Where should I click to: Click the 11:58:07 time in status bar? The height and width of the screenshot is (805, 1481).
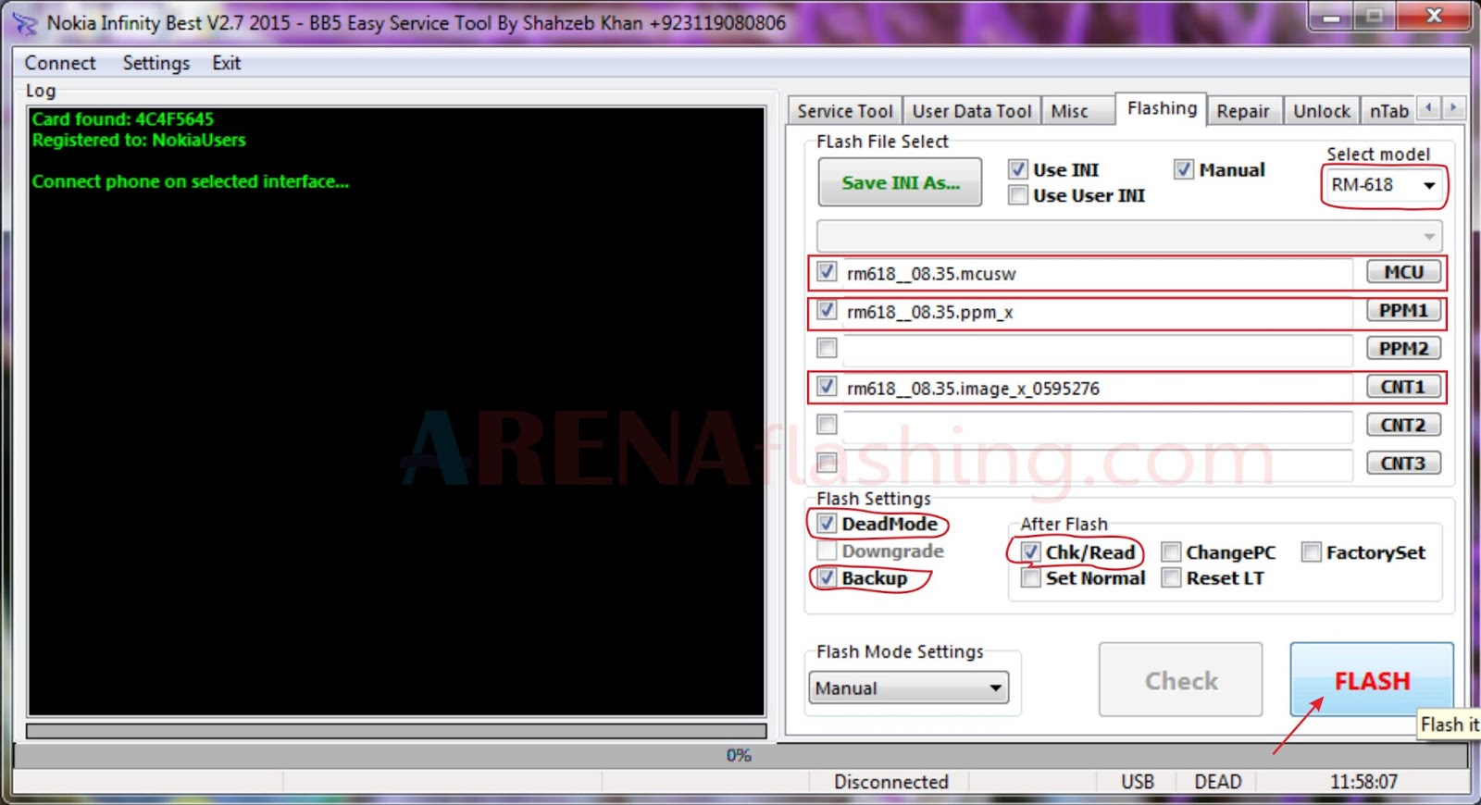(1363, 782)
